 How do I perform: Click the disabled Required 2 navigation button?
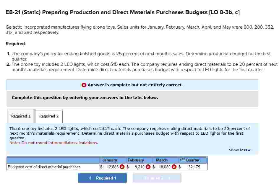pyautogui.click(x=157, y=178)
